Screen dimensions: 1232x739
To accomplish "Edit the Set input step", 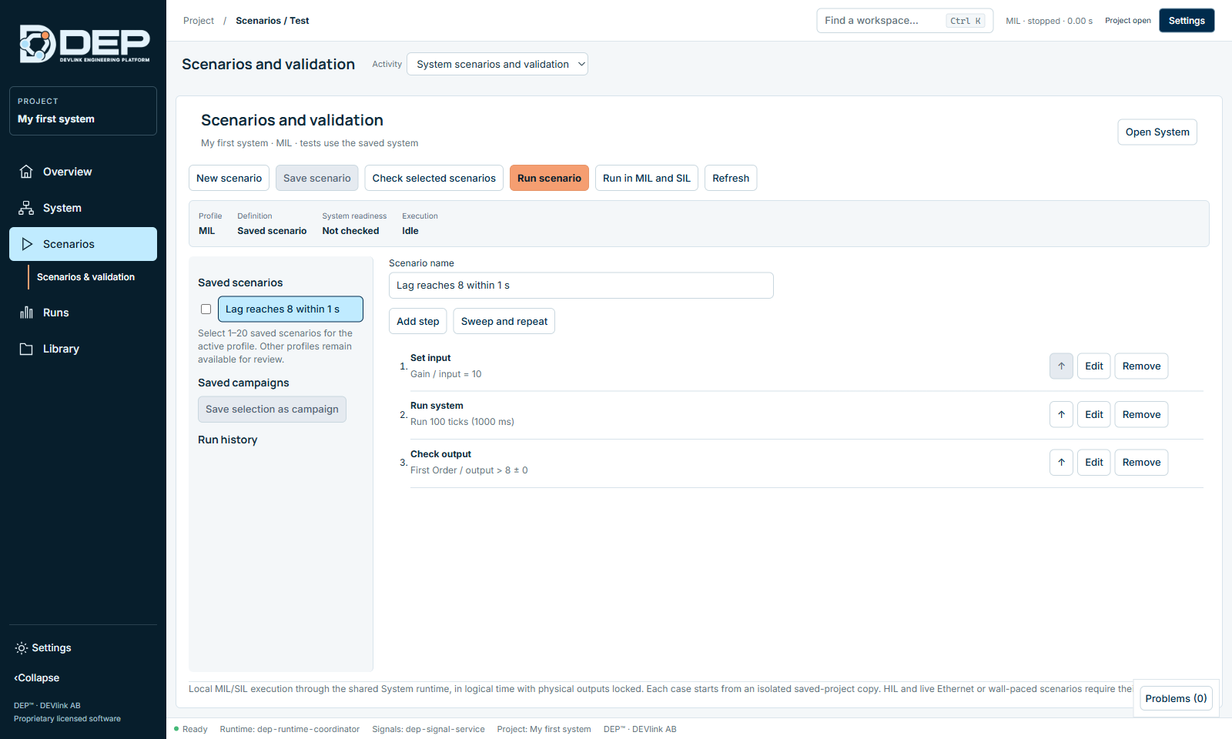I will coord(1093,366).
